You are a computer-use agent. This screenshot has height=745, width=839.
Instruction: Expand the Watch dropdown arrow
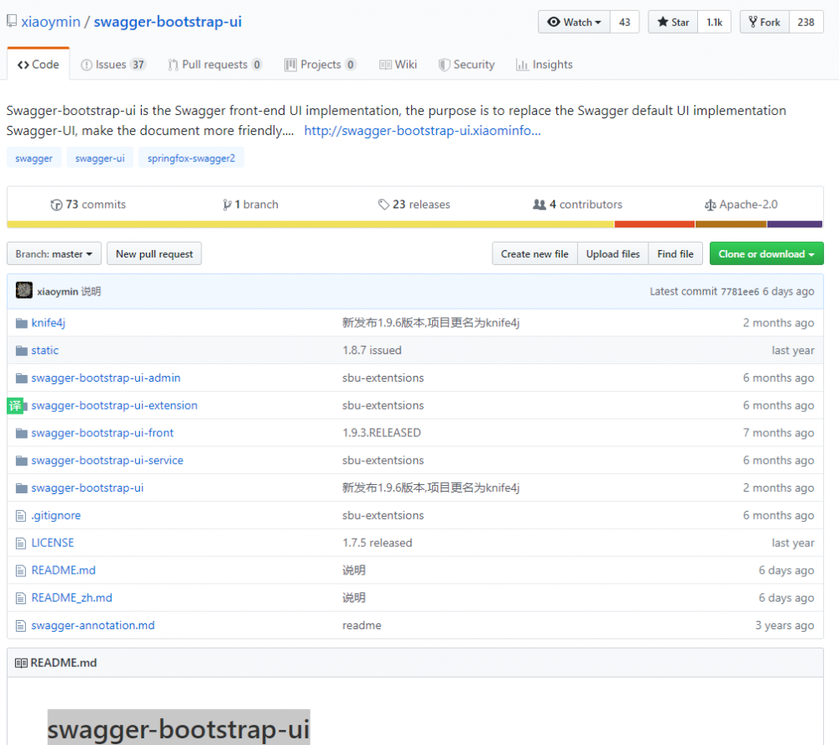tap(599, 22)
